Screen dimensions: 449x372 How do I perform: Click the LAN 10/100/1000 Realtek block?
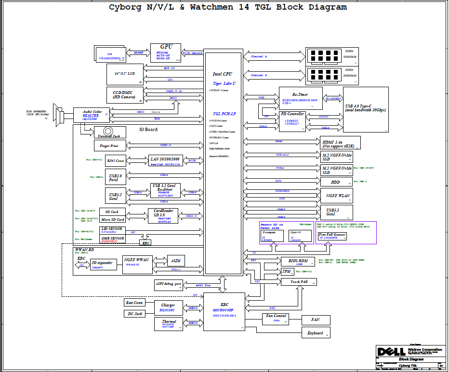pos(166,160)
